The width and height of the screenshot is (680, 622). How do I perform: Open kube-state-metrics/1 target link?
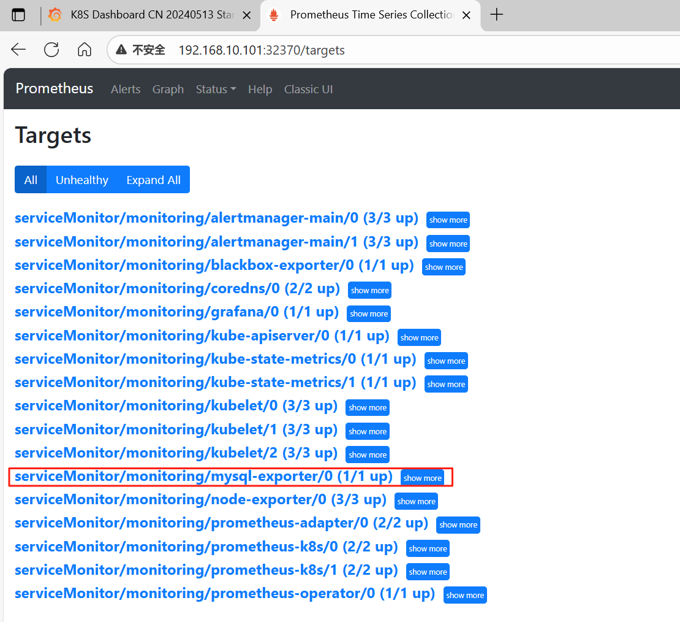pyautogui.click(x=216, y=383)
